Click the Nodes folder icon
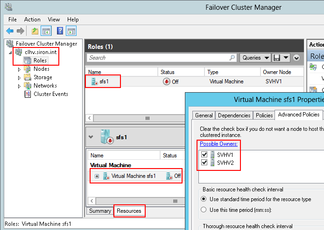Image resolution: width=324 pixels, height=230 pixels. (28, 69)
